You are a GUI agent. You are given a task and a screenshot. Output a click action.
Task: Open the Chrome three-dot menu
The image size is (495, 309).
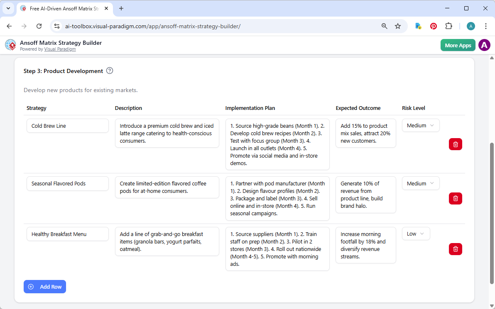(485, 26)
